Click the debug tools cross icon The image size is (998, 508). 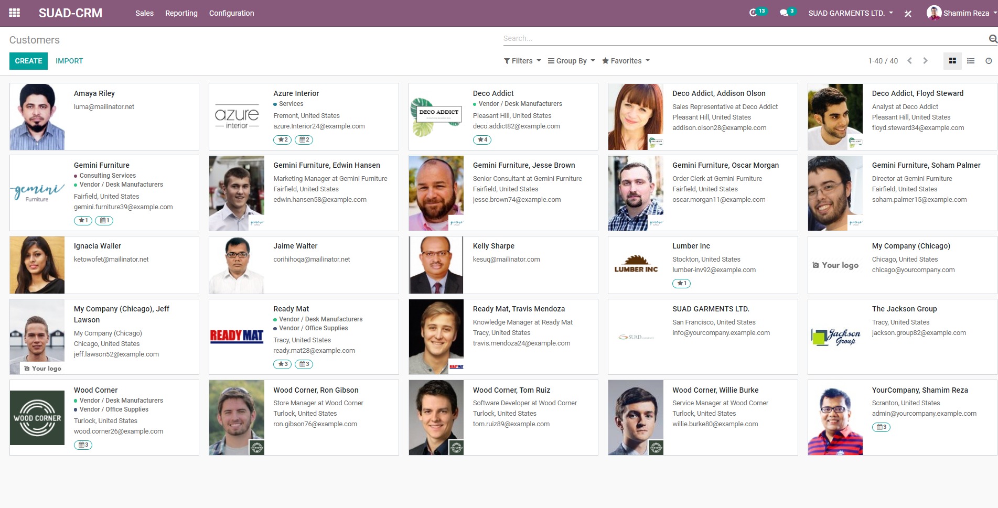click(x=908, y=14)
